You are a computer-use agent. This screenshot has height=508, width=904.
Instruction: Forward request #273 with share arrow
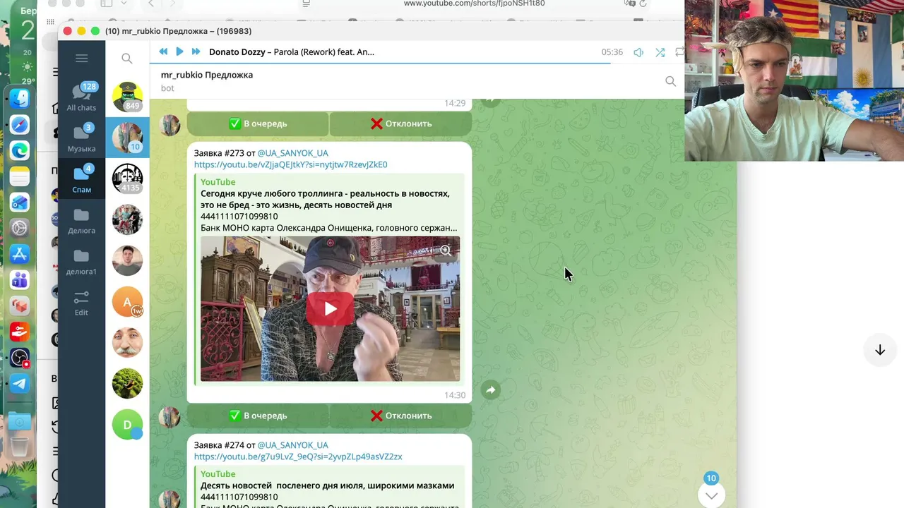[491, 390]
